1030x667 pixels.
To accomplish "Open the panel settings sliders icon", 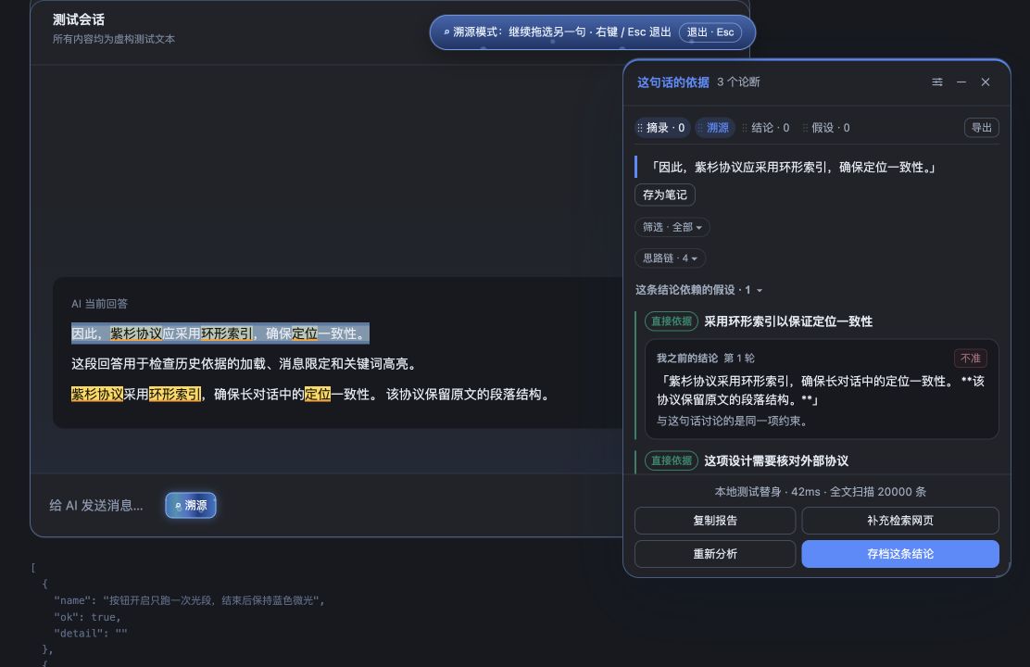I will (x=937, y=82).
